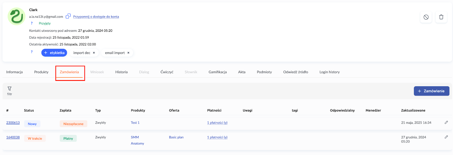Click the contact name Clark

coord(33,10)
